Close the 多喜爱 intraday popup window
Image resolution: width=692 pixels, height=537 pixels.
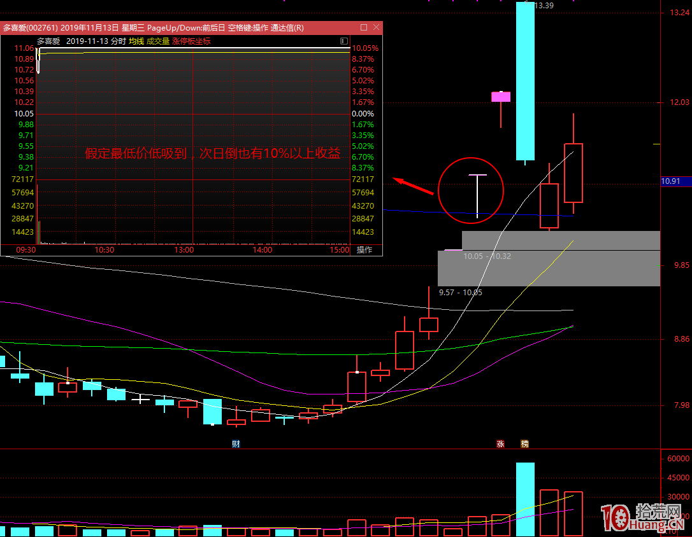click(376, 27)
